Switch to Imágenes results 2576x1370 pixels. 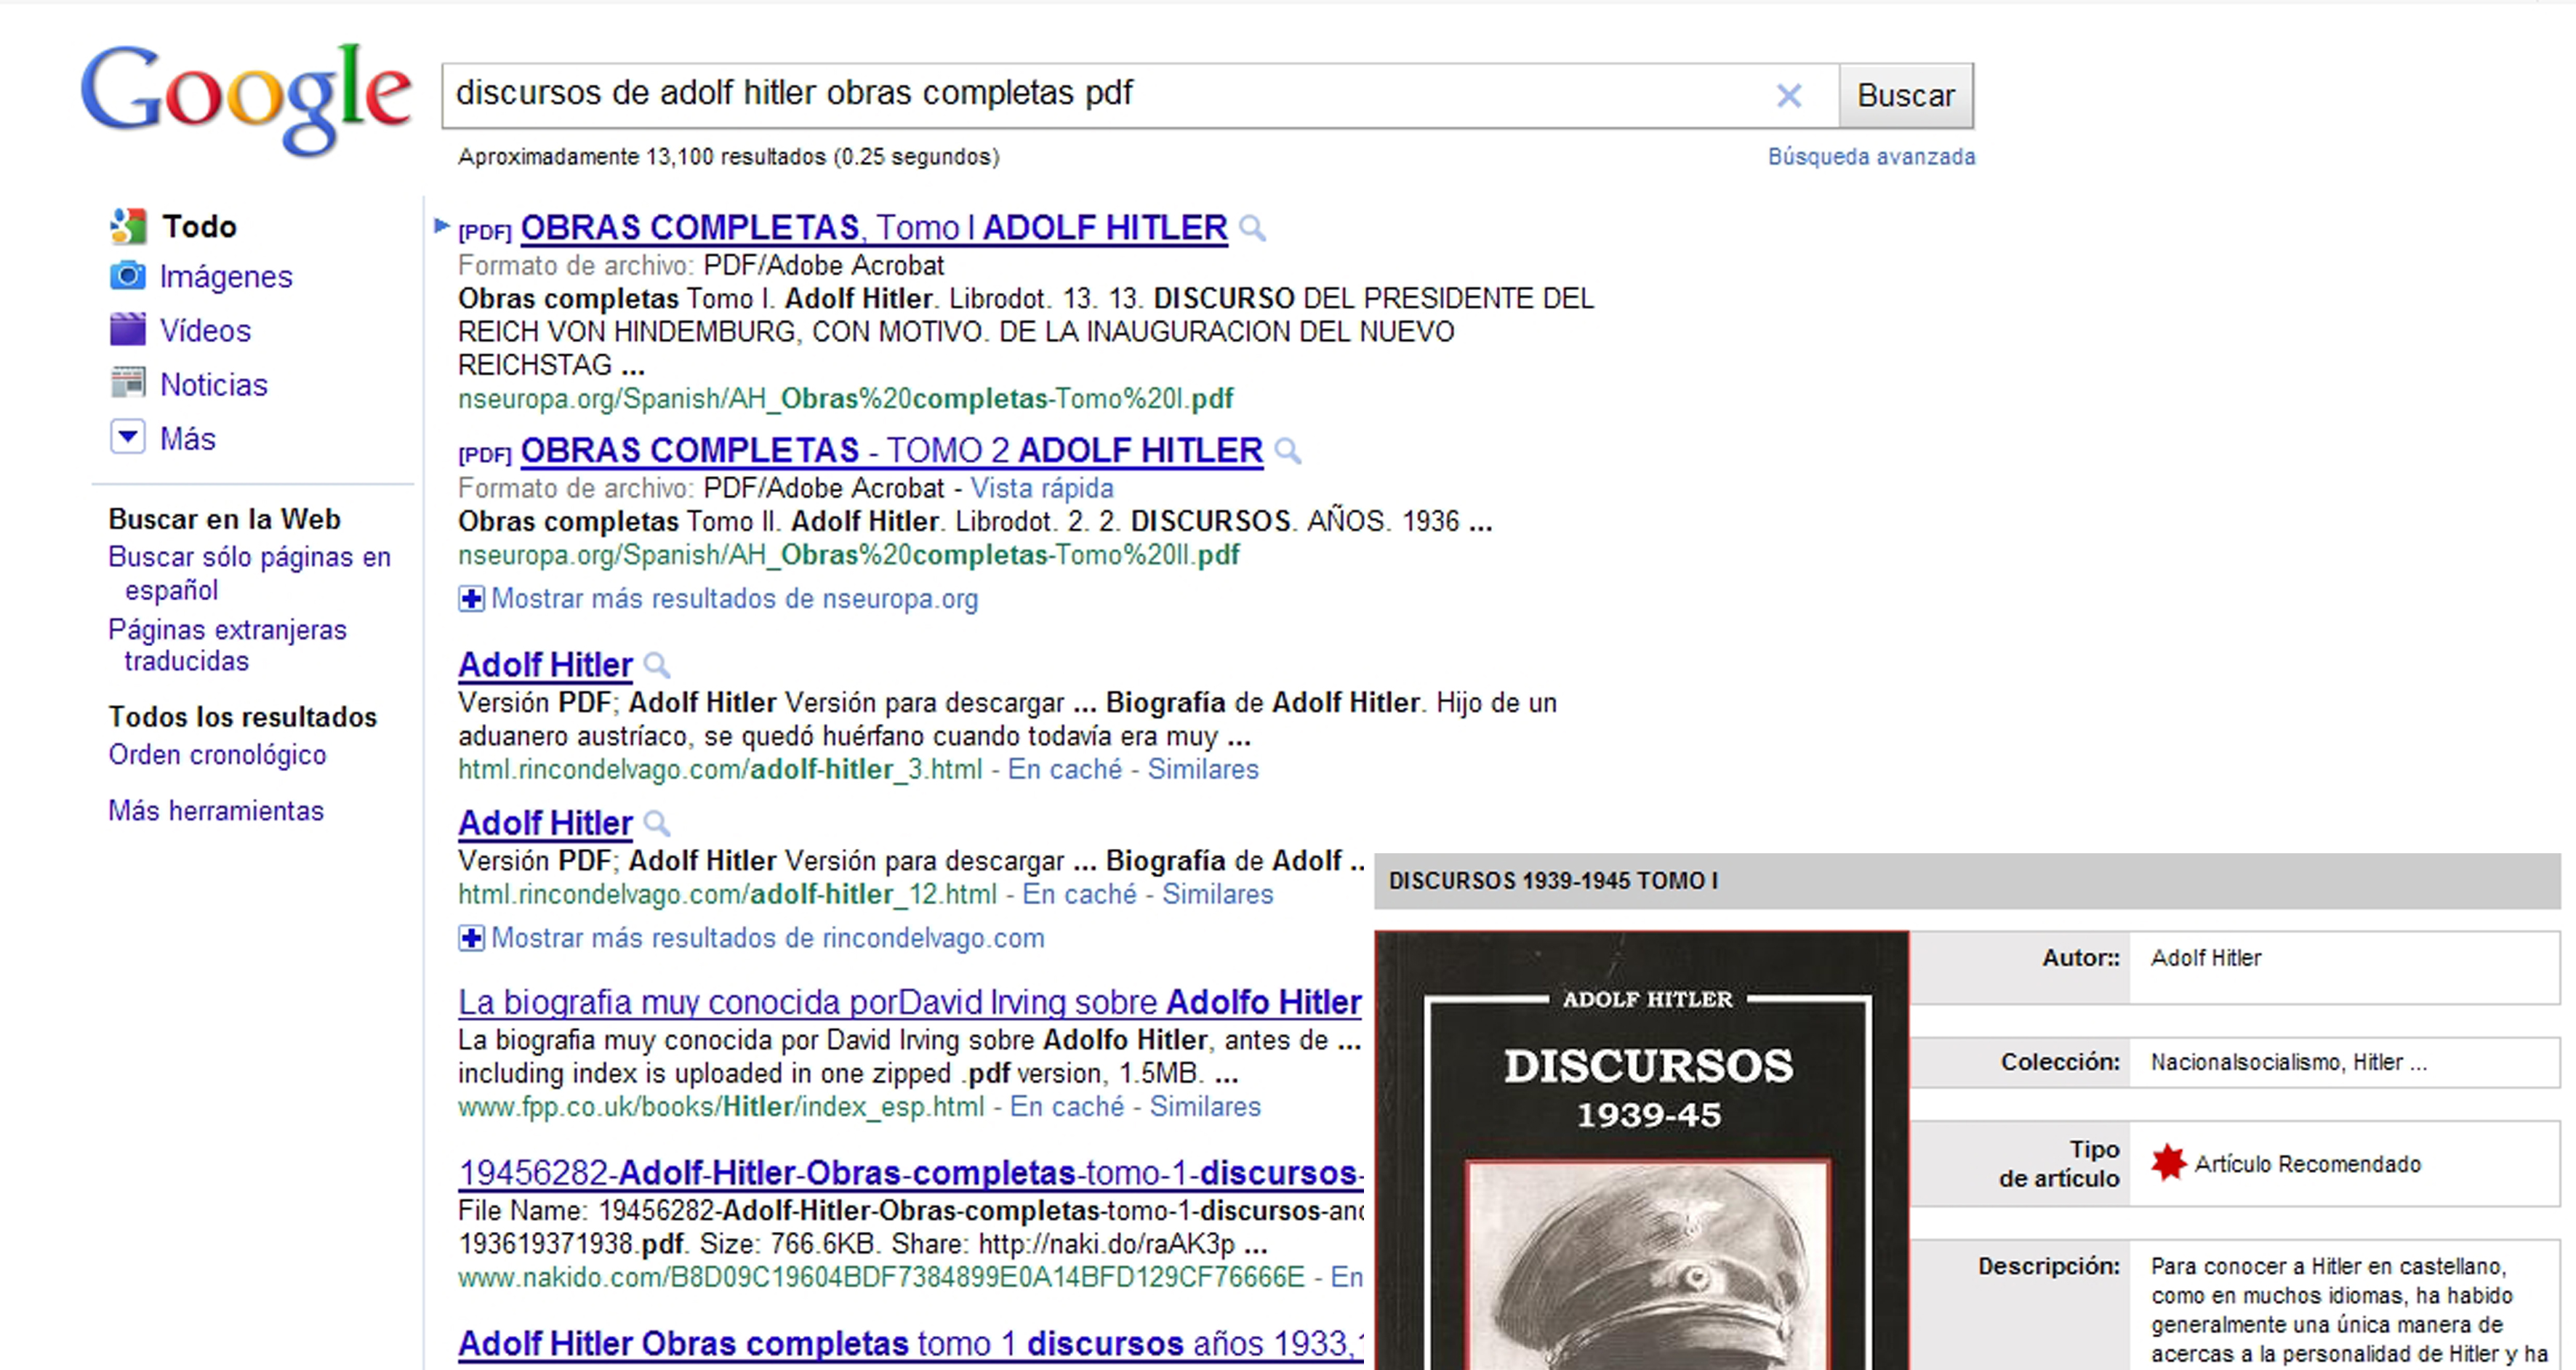click(x=226, y=277)
